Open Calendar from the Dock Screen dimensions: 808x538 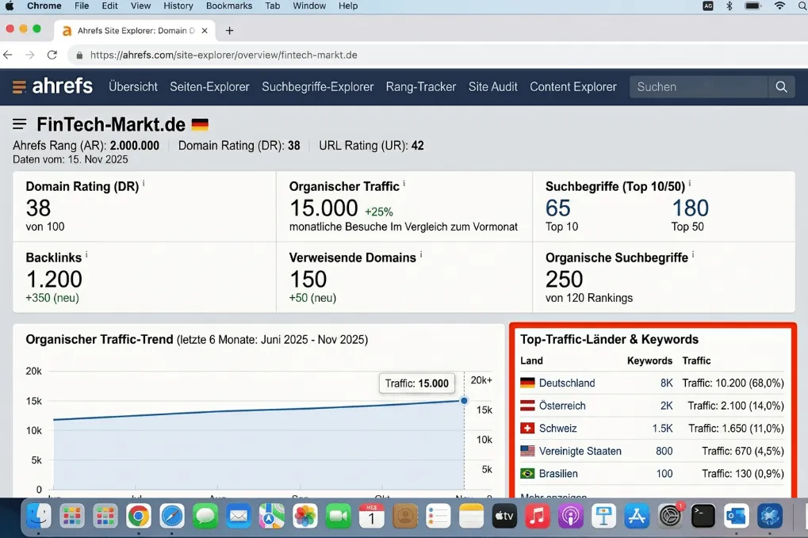point(372,516)
